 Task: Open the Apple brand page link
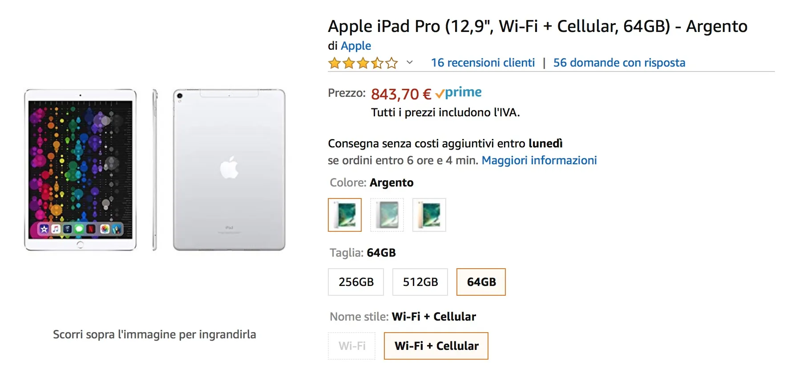point(356,45)
